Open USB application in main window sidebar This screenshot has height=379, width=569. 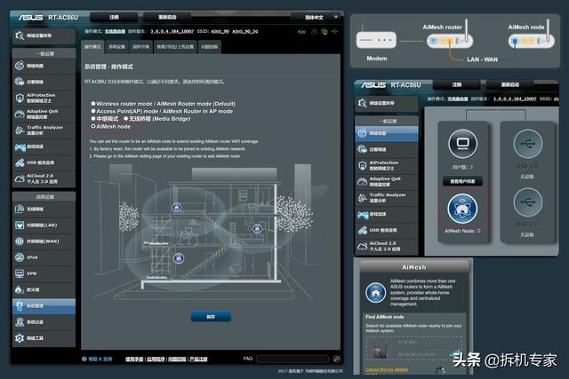click(x=44, y=162)
